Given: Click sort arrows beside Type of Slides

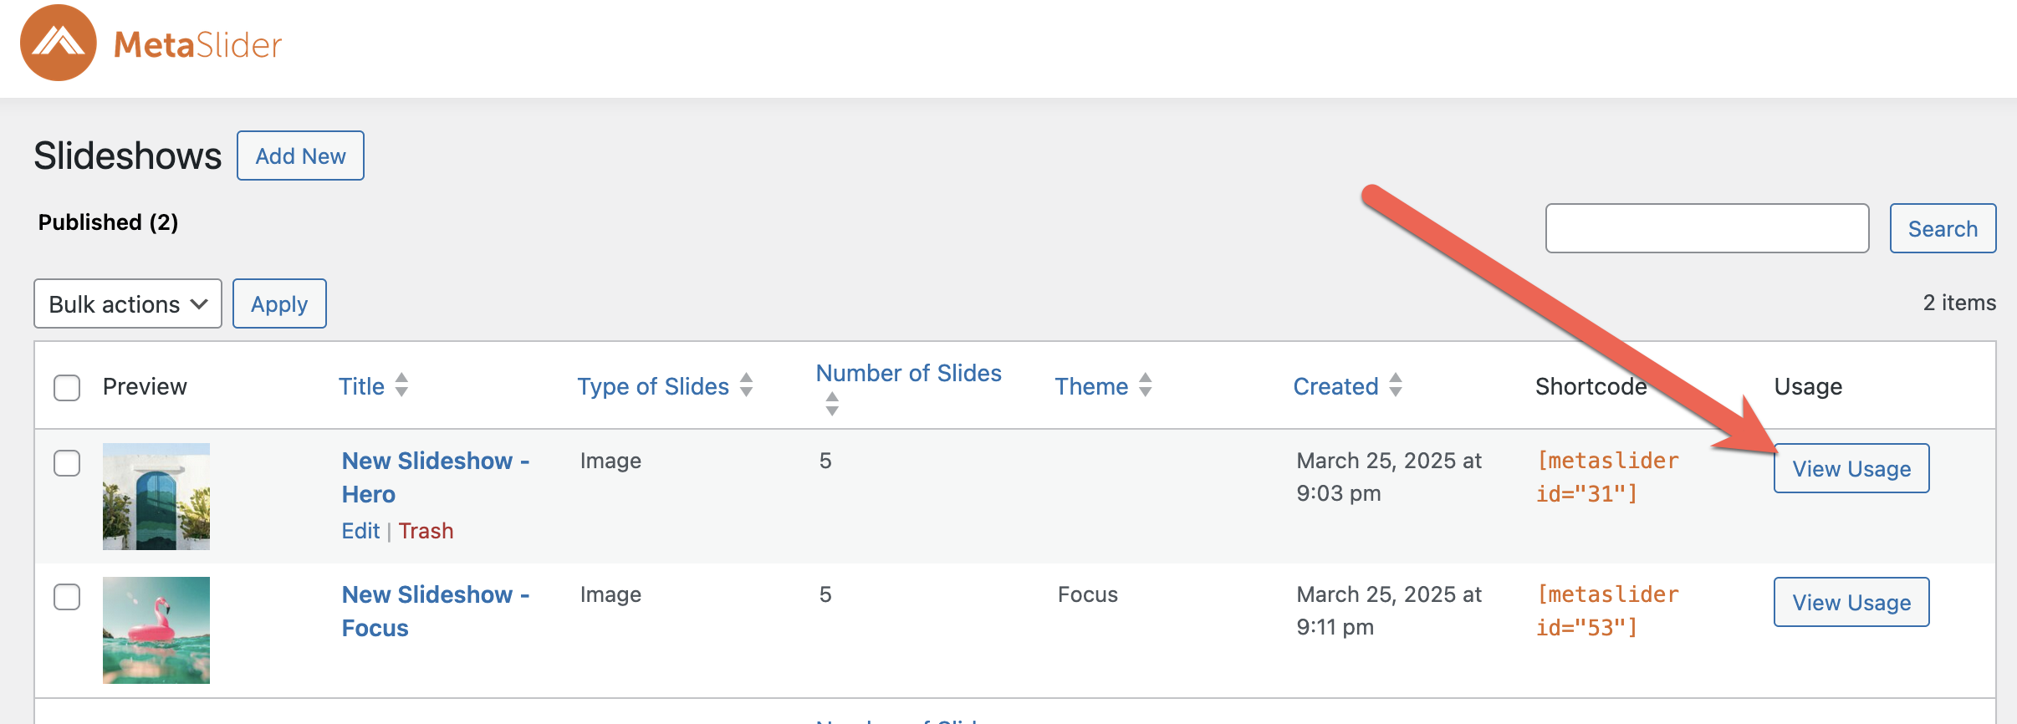Looking at the screenshot, I should pyautogui.click(x=747, y=385).
